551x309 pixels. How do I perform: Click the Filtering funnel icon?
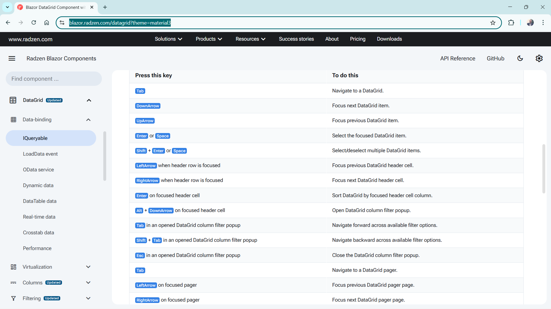13,298
